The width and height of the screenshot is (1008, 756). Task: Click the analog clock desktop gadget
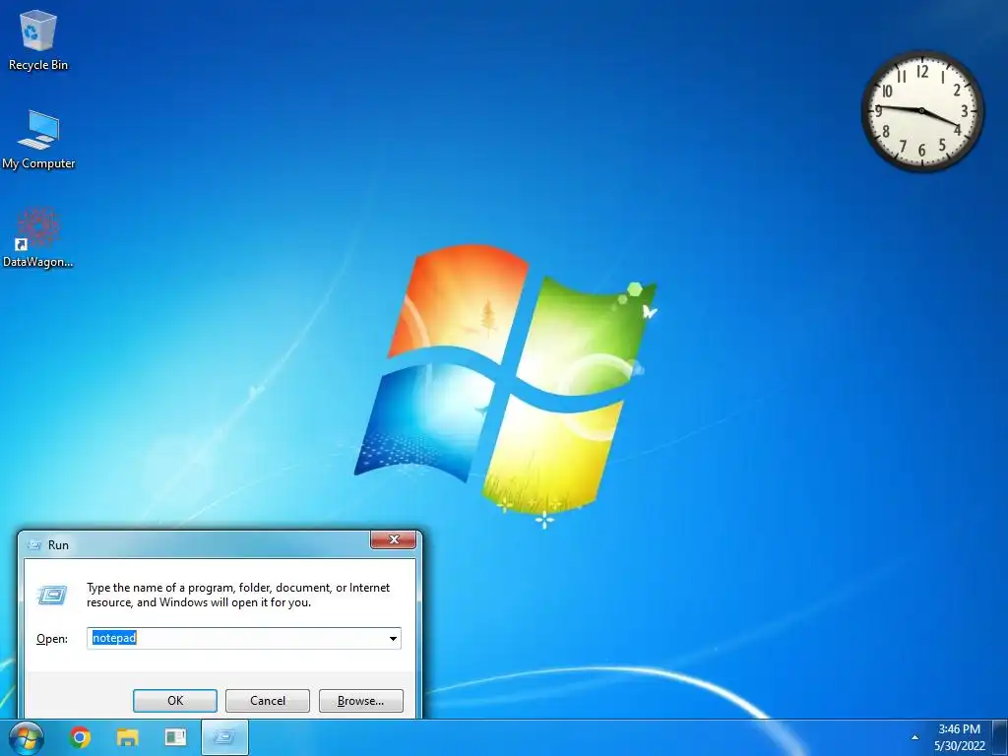[921, 111]
